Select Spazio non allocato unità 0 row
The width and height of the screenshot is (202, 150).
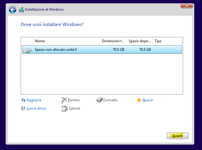coord(102,49)
